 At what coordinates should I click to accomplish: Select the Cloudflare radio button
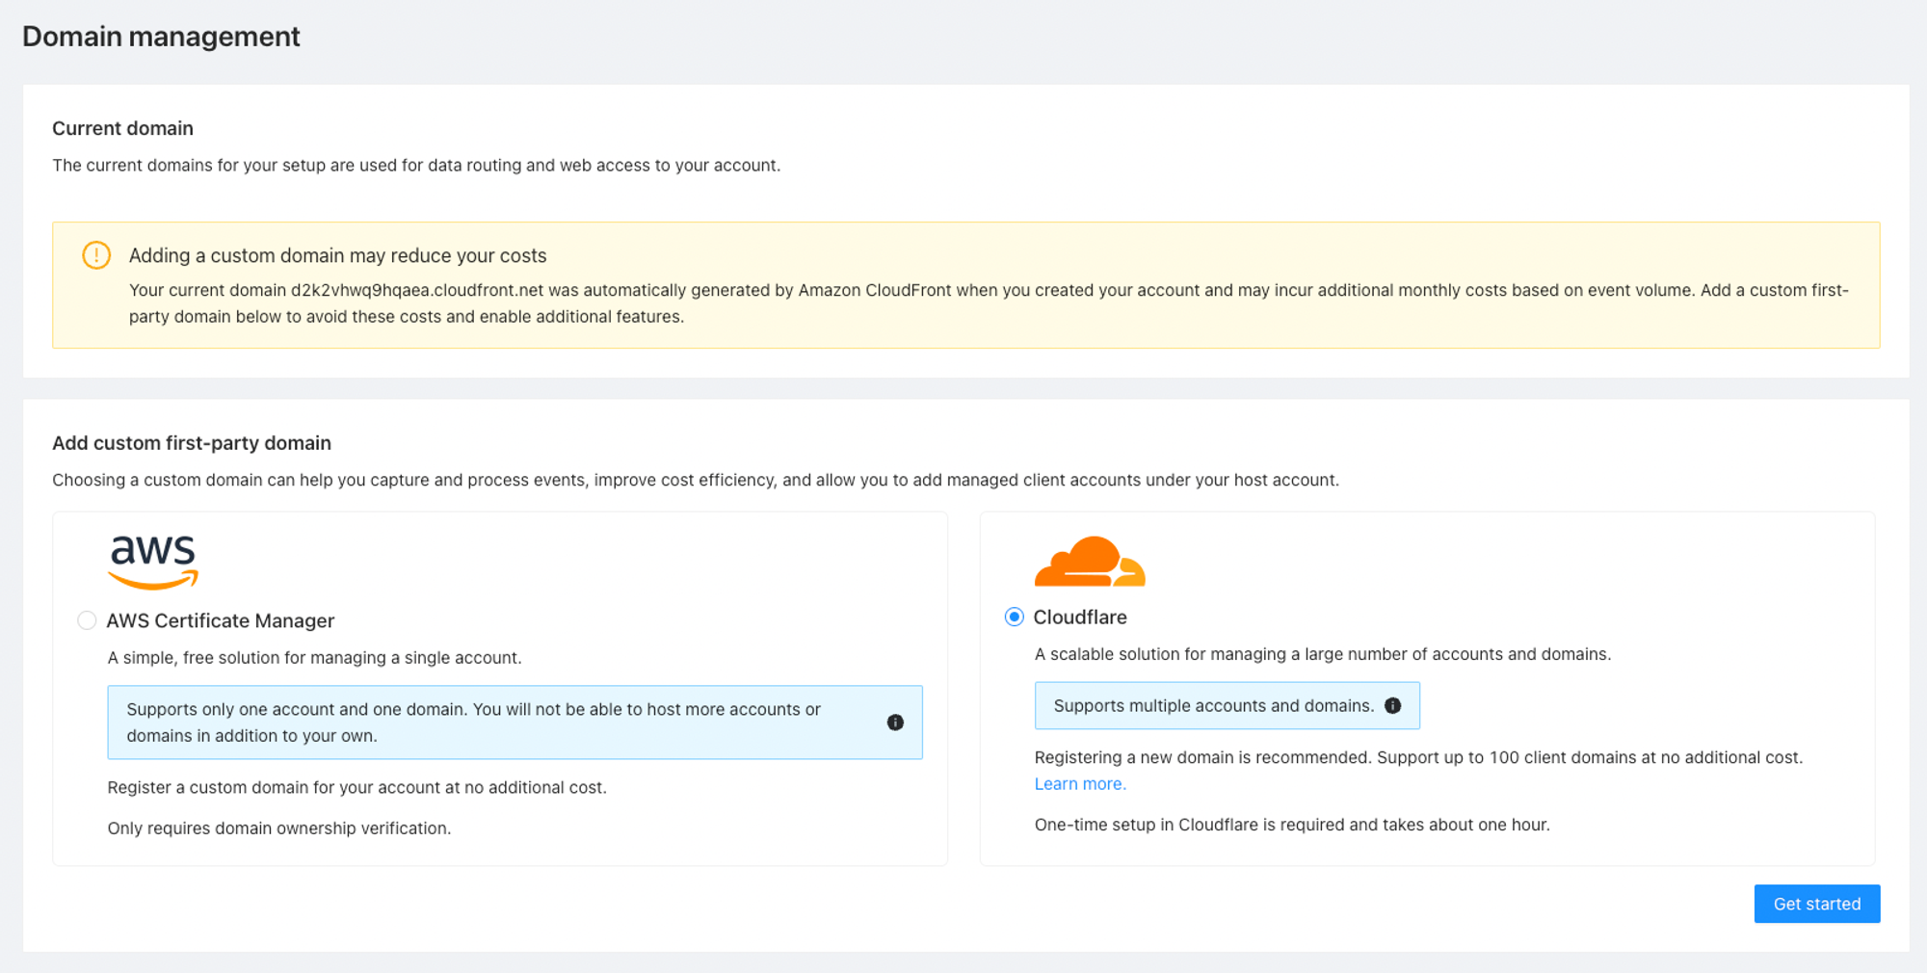pyautogui.click(x=1014, y=617)
